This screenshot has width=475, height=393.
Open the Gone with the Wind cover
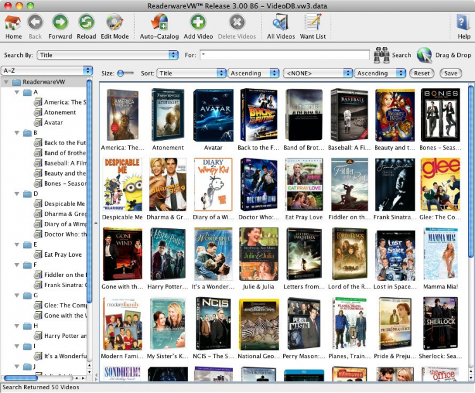click(122, 254)
